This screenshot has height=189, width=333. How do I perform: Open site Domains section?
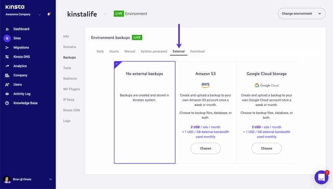tap(70, 47)
